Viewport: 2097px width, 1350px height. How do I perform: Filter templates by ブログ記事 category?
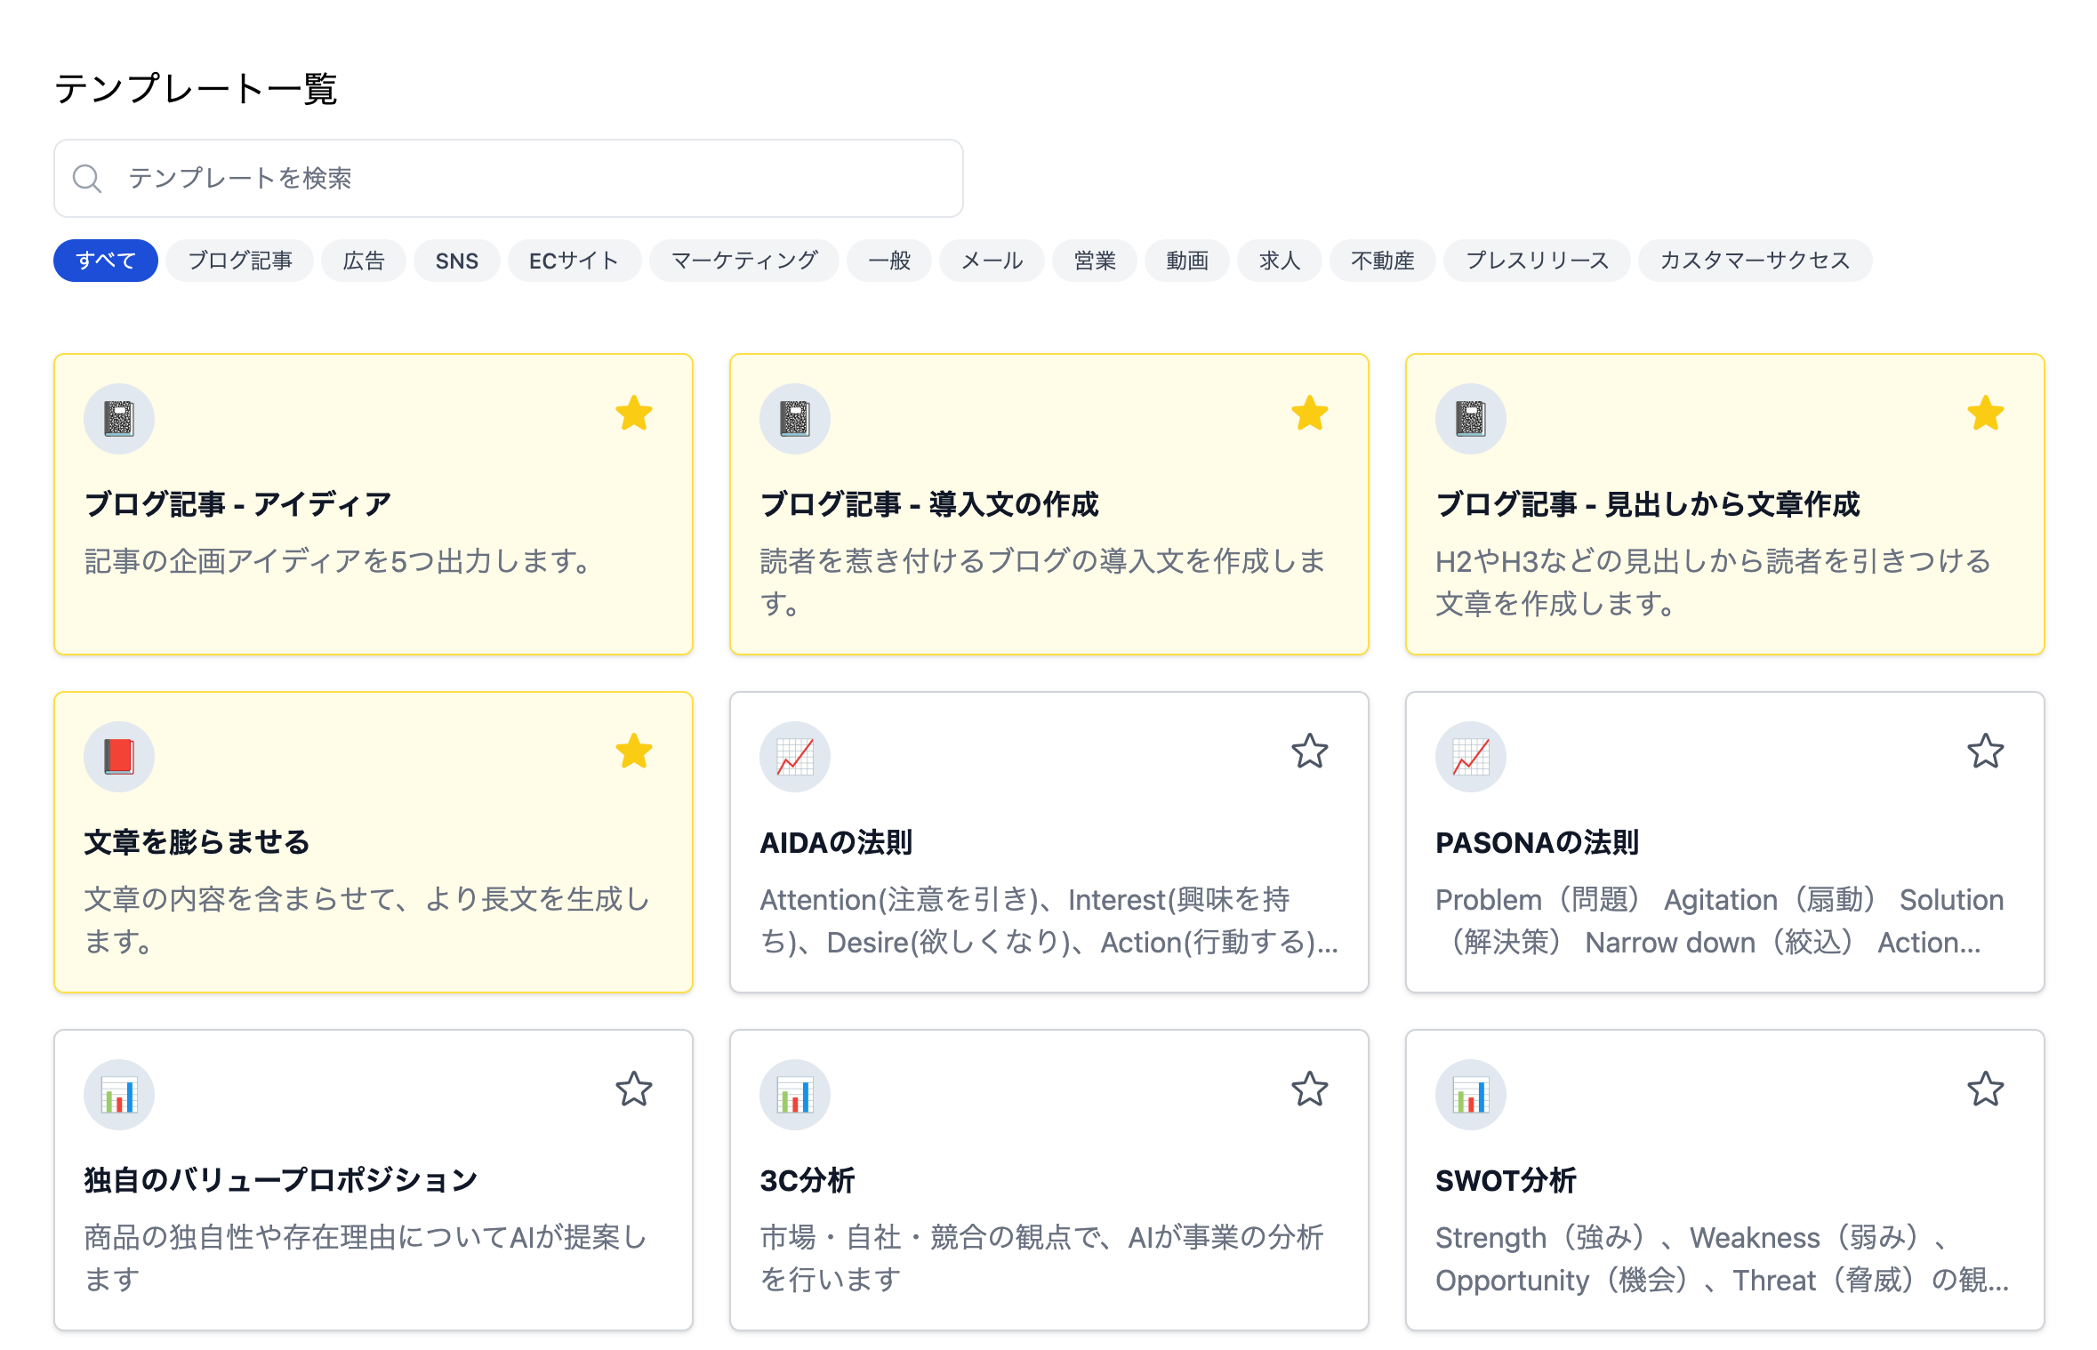tap(239, 261)
